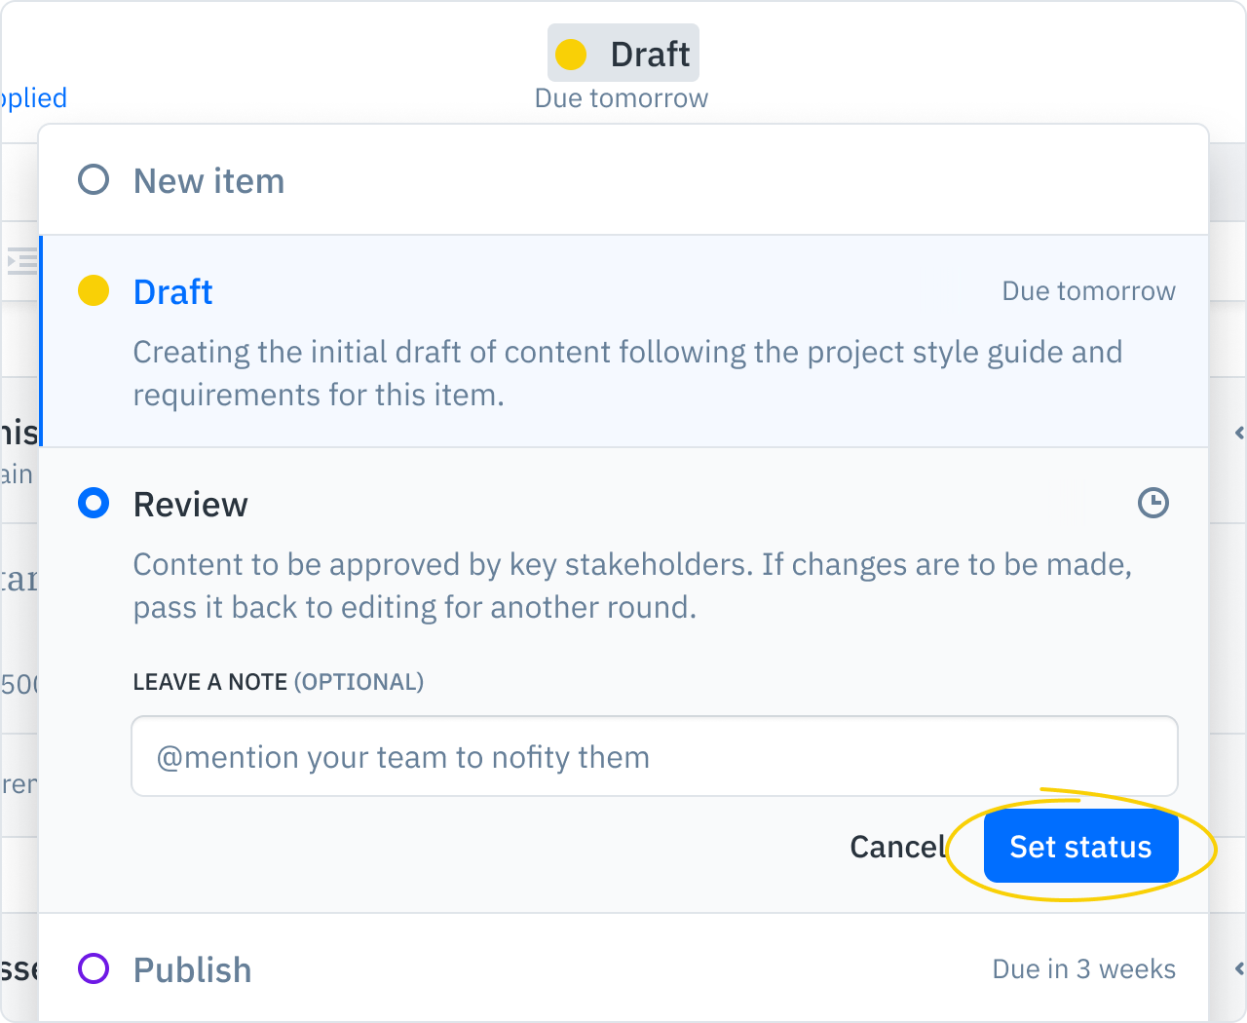
Task: Select the New item status radio
Action: point(94,179)
